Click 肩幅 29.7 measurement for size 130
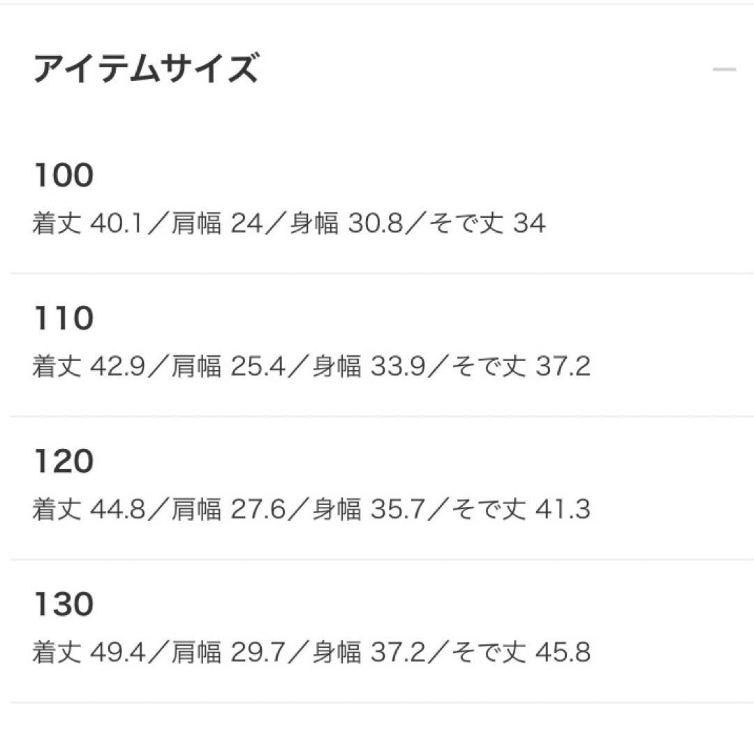The image size is (754, 754). 227,653
